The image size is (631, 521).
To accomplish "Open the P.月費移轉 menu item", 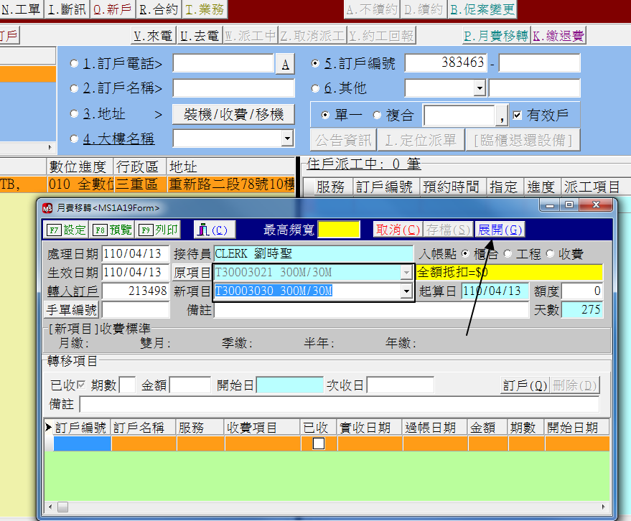I will (x=496, y=36).
